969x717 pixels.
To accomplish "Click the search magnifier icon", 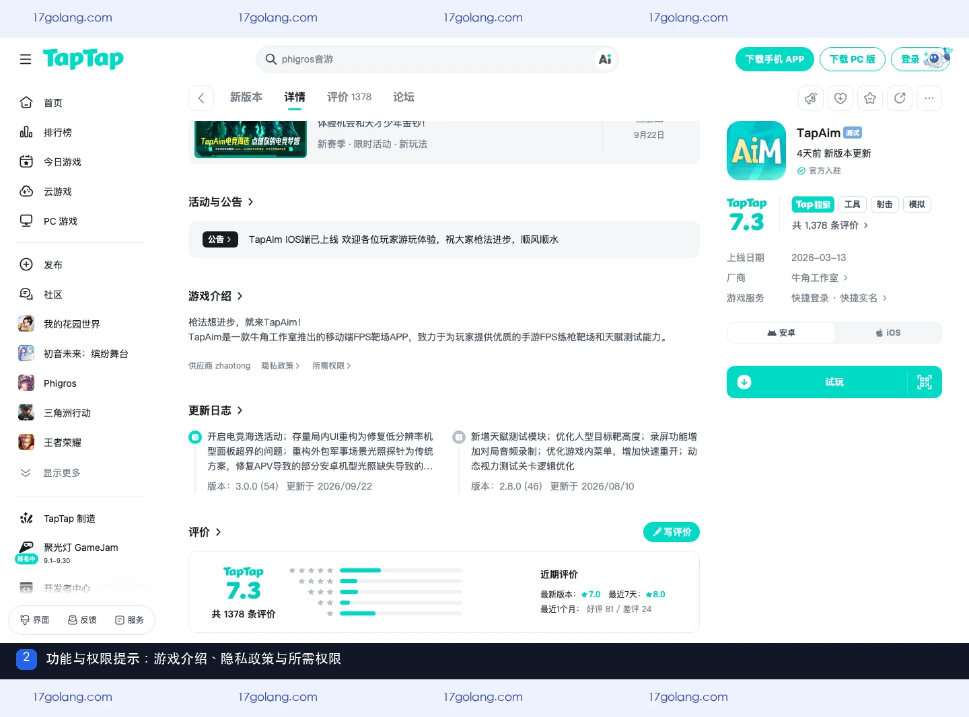I will 271,59.
